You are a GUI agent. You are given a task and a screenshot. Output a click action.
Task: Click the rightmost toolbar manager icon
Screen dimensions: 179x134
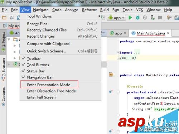176,18
